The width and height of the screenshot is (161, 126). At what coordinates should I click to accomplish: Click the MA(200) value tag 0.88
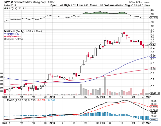(x=153, y=69)
